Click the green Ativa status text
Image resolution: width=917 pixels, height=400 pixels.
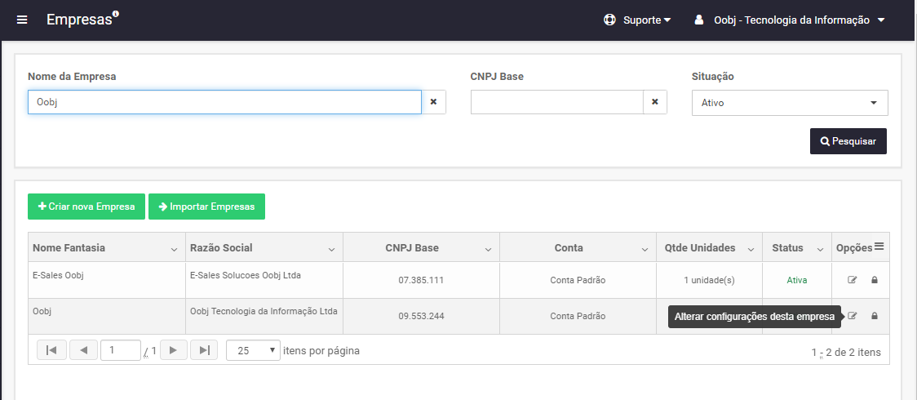click(796, 280)
